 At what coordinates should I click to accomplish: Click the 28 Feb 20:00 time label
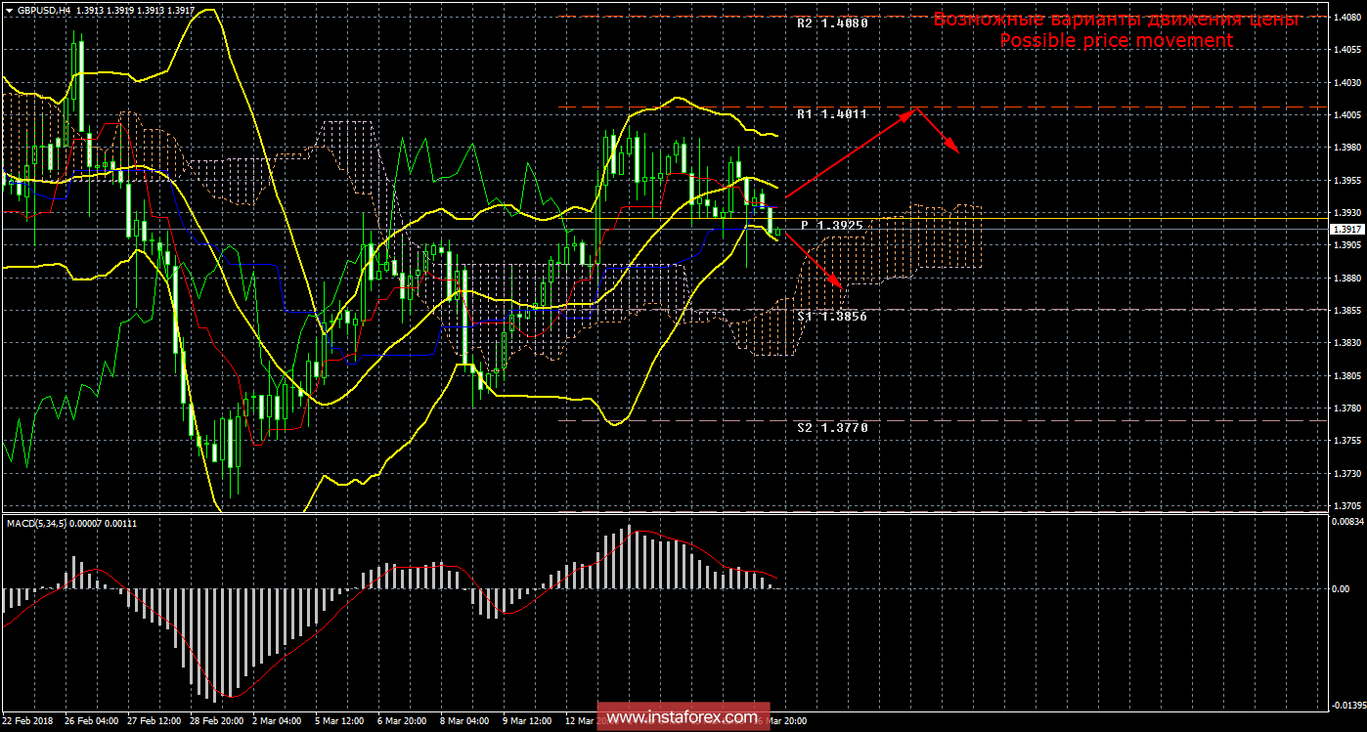pyautogui.click(x=216, y=721)
